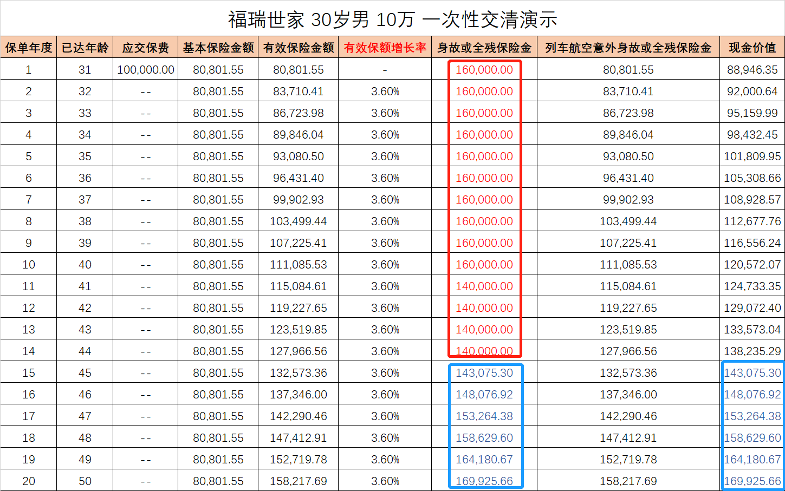The width and height of the screenshot is (785, 491).
Task: Click 80,801.55 basic amount at age 50
Action: pyautogui.click(x=218, y=481)
